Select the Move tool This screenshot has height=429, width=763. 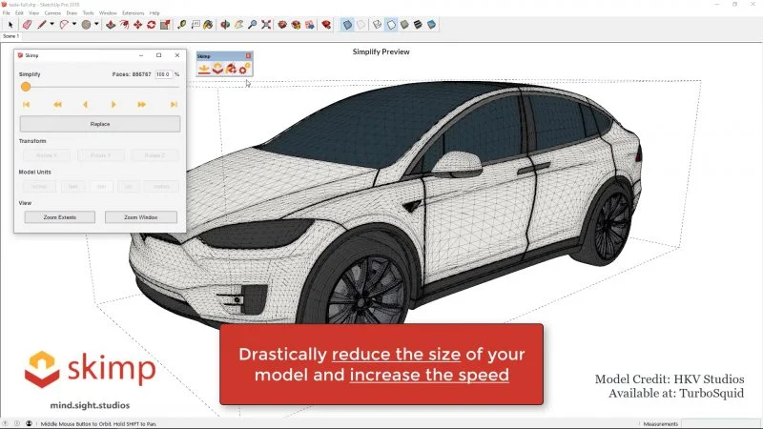click(137, 25)
